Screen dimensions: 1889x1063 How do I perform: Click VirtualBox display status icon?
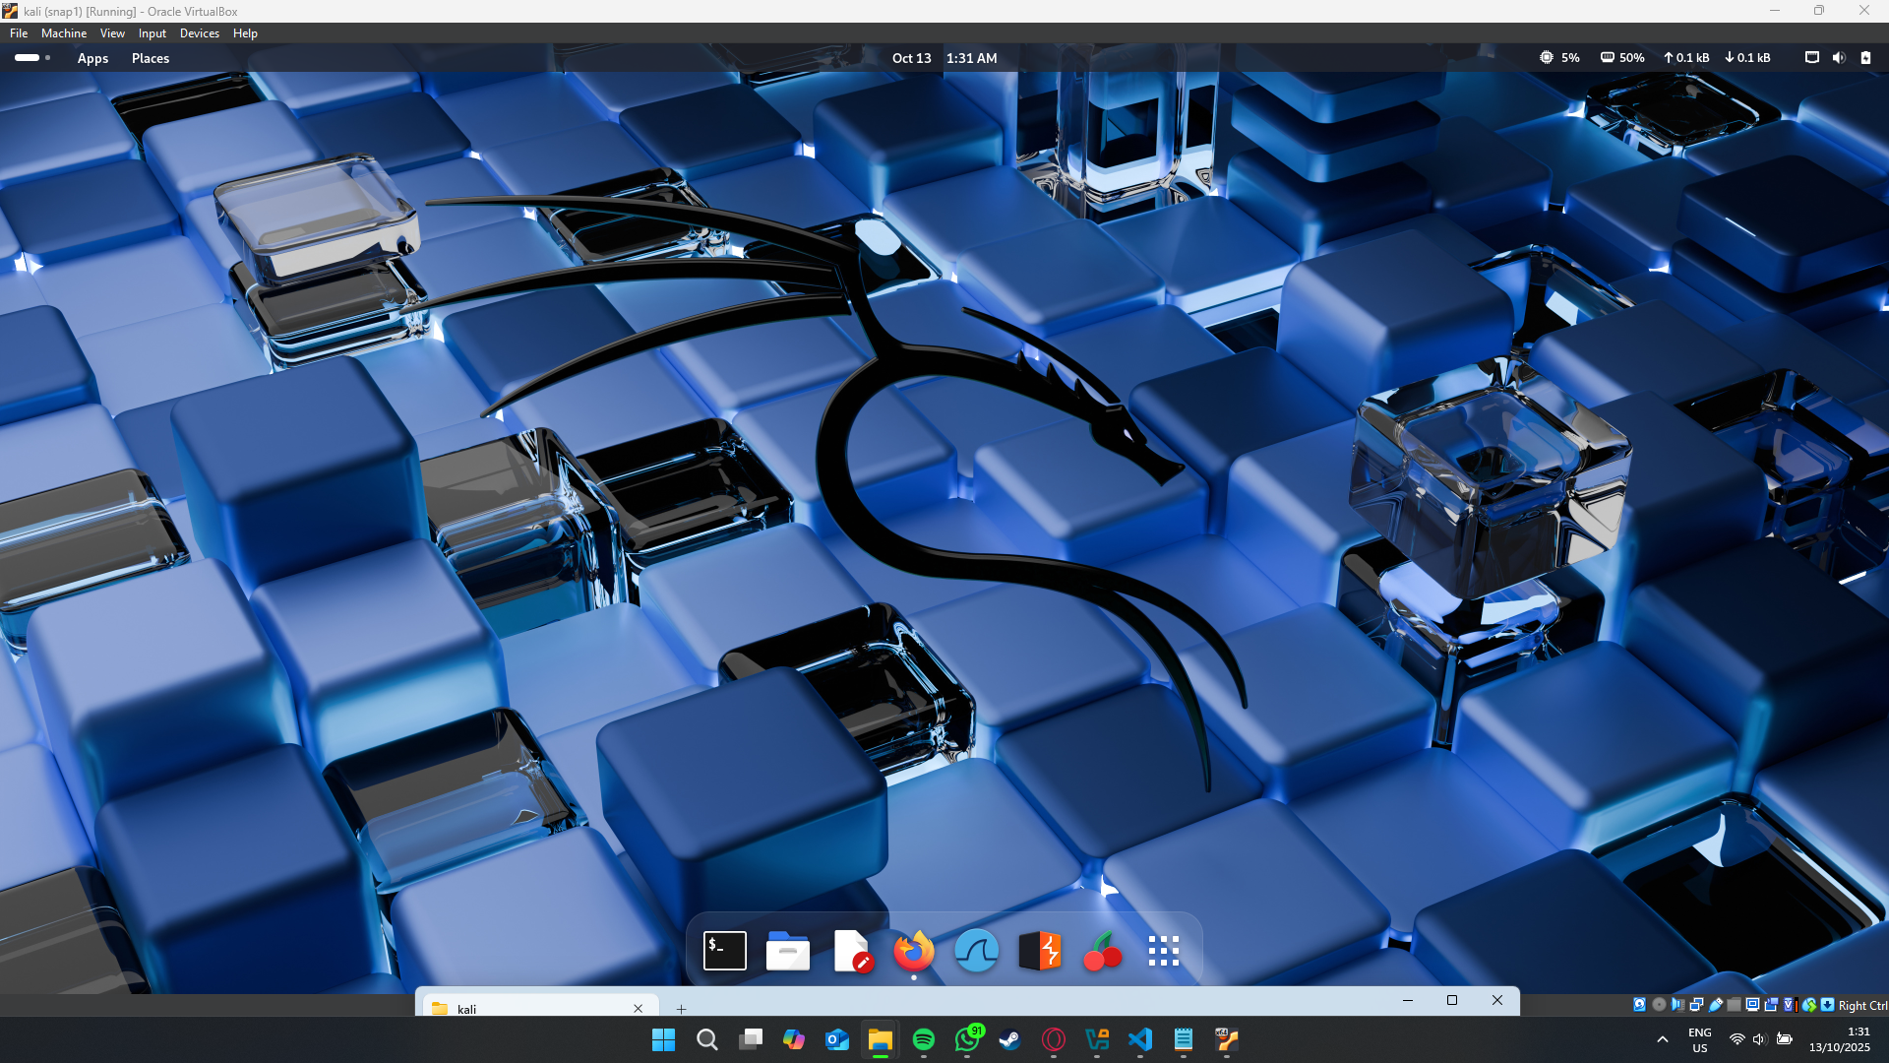tap(1752, 1005)
